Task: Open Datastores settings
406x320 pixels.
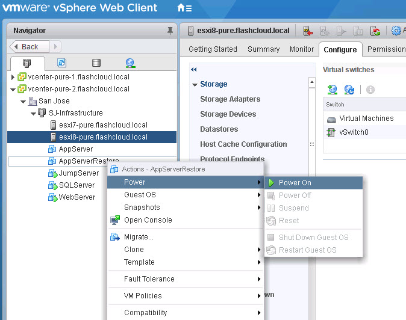Action: coord(219,129)
